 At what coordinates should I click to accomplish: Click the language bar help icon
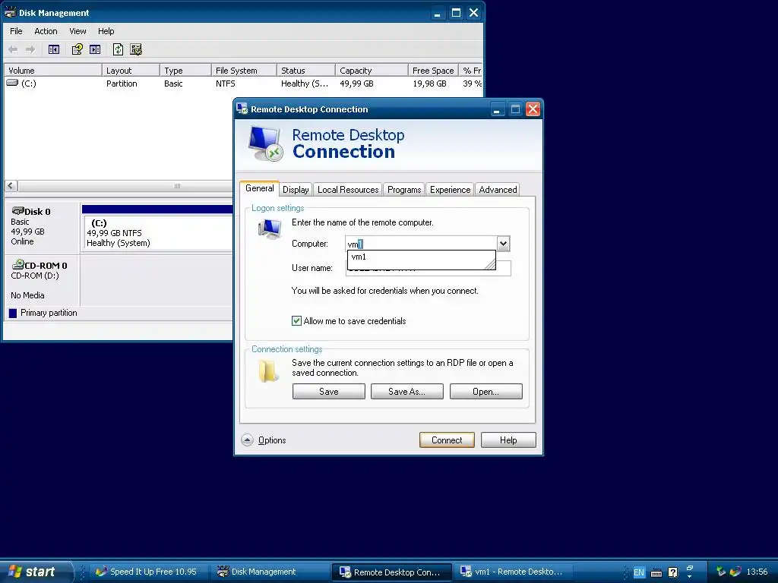point(672,572)
